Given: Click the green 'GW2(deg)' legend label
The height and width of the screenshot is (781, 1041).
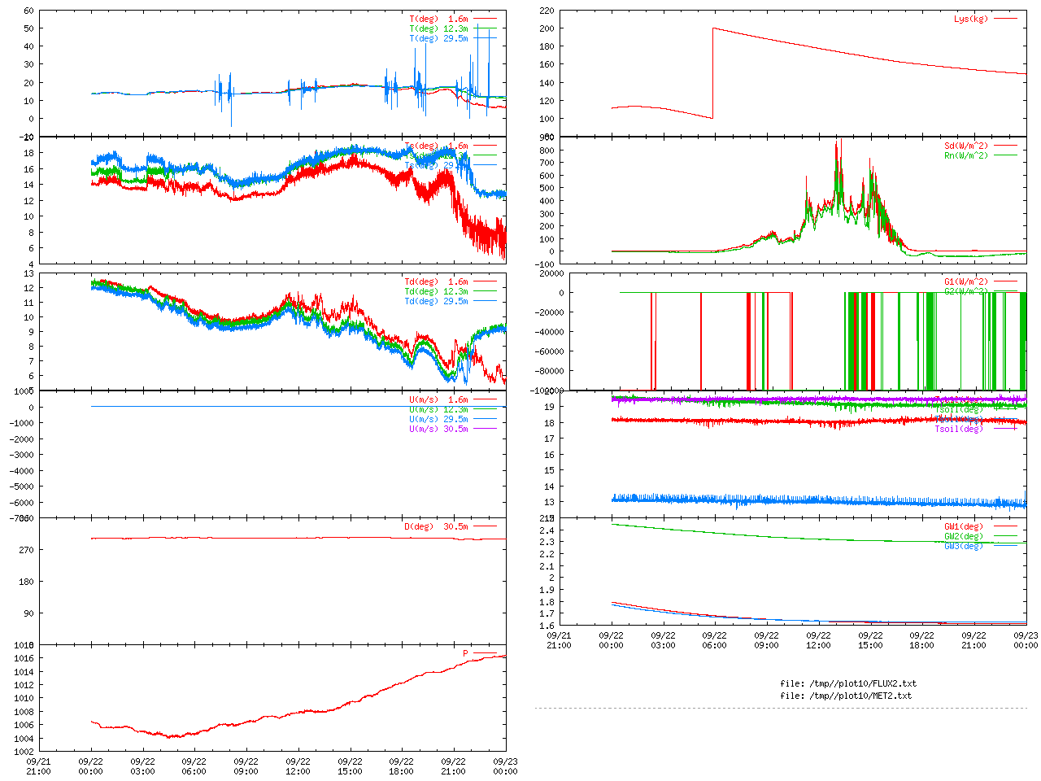Looking at the screenshot, I should pyautogui.click(x=964, y=536).
